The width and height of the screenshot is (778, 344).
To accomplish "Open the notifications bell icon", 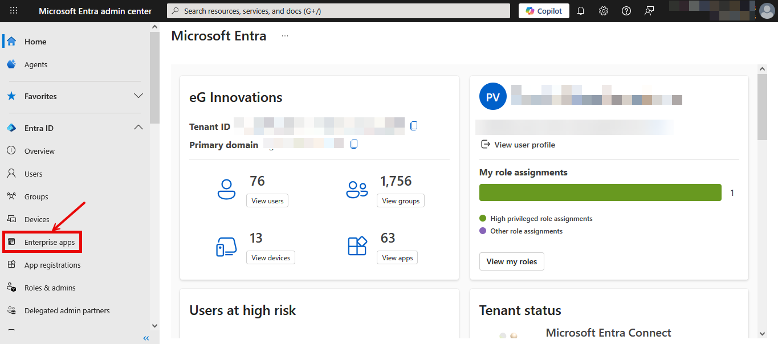I will (x=581, y=11).
